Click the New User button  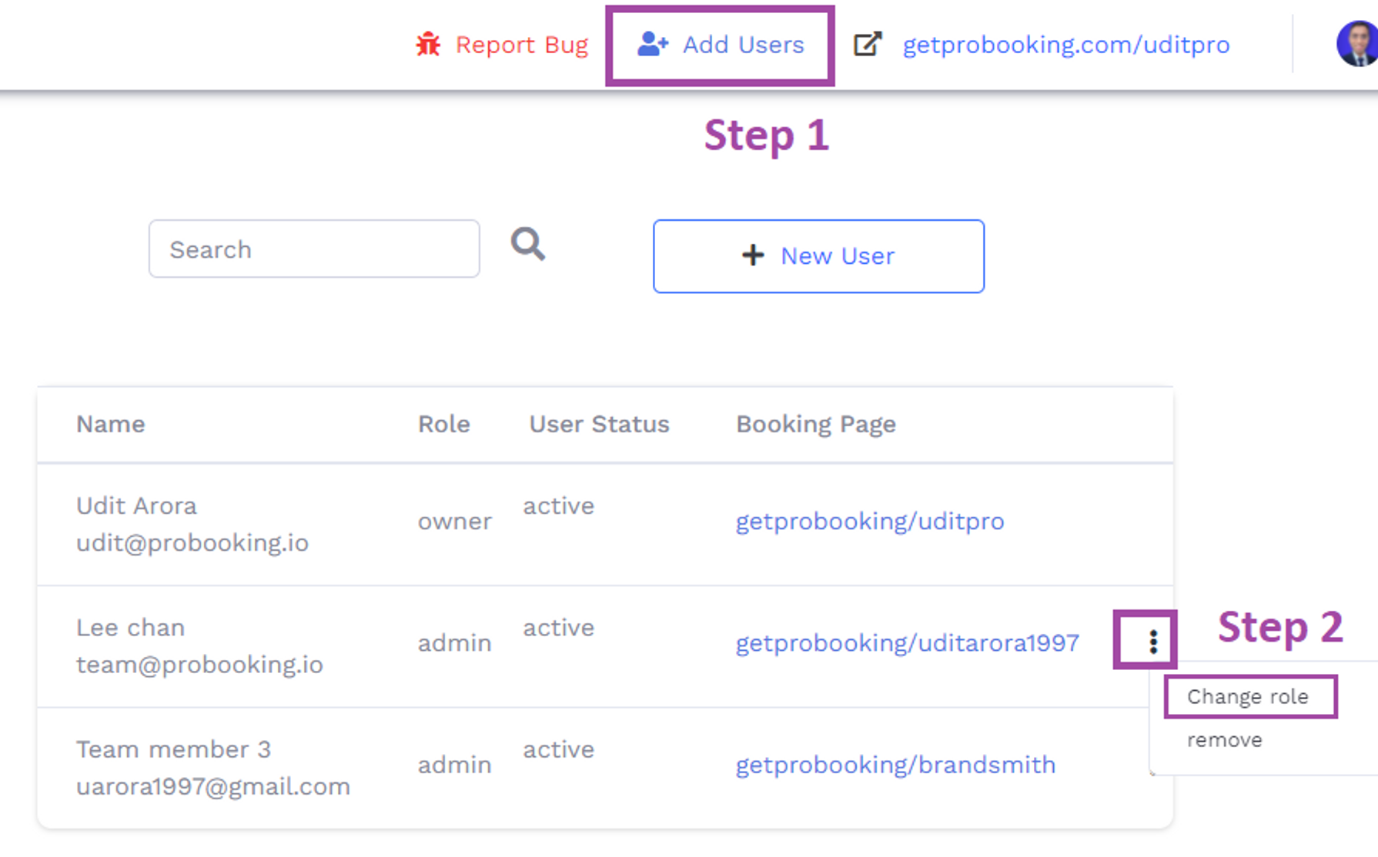(818, 256)
